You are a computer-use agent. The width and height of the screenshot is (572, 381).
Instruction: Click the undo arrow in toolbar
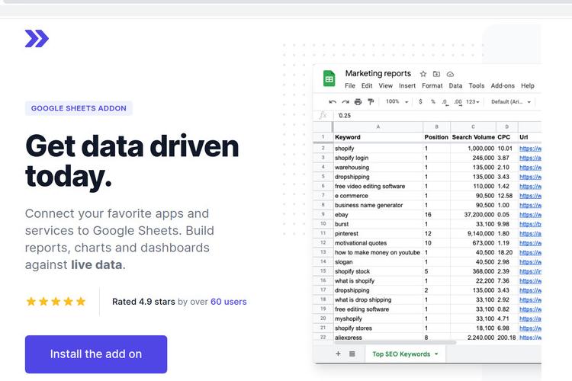point(333,101)
